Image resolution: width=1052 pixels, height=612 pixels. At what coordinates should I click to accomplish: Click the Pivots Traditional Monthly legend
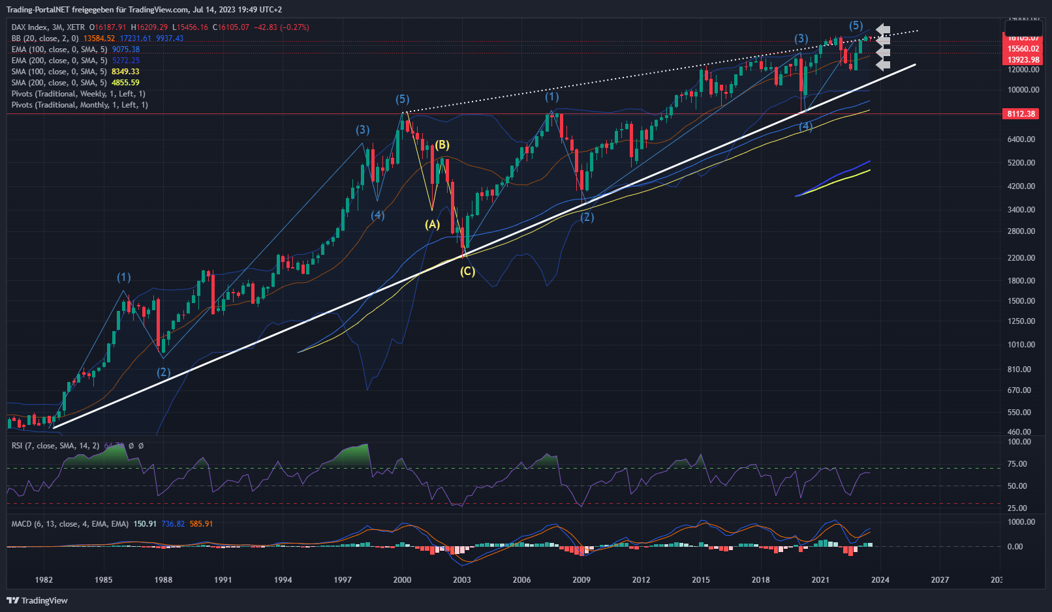[79, 105]
